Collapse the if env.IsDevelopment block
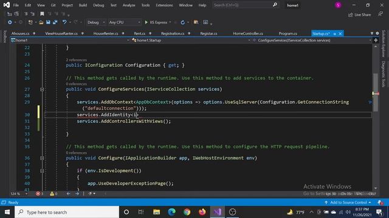389x218 pixels. [x=42, y=171]
